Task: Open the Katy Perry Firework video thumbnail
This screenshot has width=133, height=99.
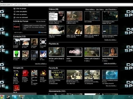Action: coord(57,30)
